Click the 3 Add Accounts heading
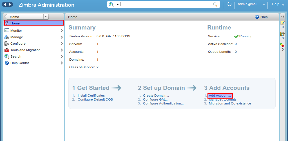288x141 pixels. click(x=227, y=88)
